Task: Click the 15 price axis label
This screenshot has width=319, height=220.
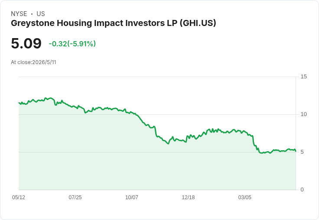Action: pos(303,77)
